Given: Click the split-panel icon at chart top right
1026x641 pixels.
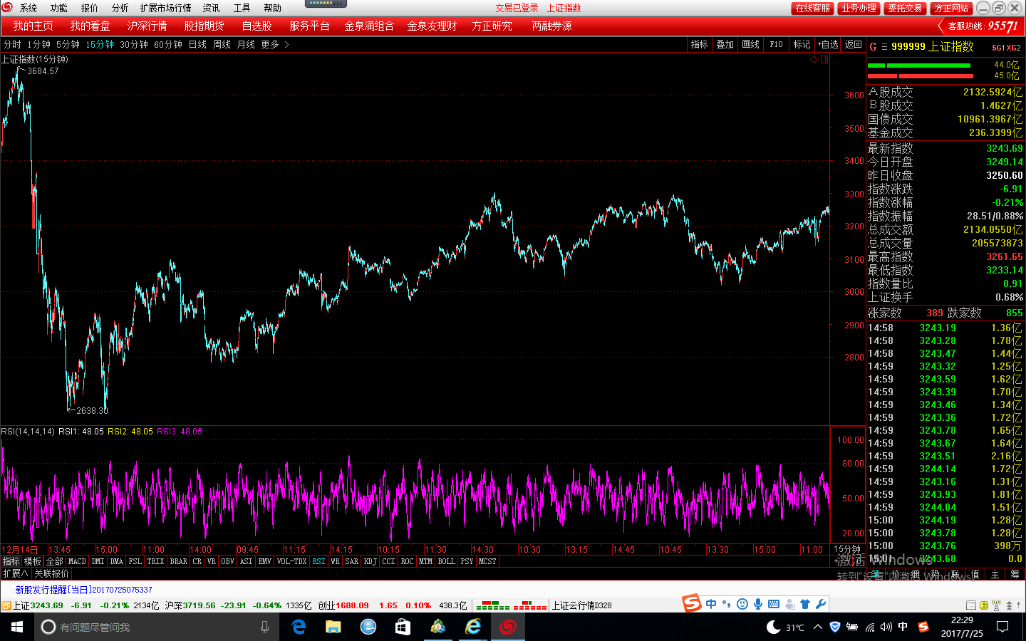Looking at the screenshot, I should coord(824,60).
